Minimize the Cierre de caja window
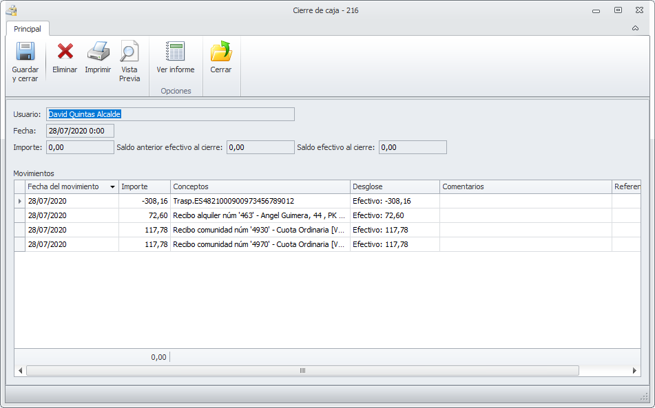The height and width of the screenshot is (408, 655). (596, 11)
